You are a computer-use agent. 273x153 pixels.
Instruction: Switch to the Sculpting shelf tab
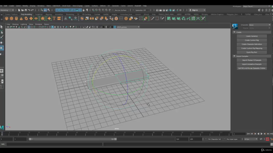(39, 14)
